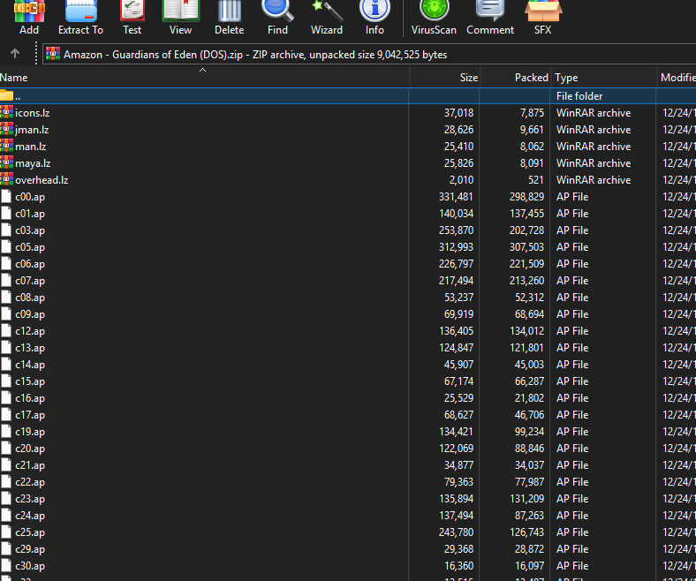
Task: Click the 'File folder' type cell
Action: coord(579,96)
